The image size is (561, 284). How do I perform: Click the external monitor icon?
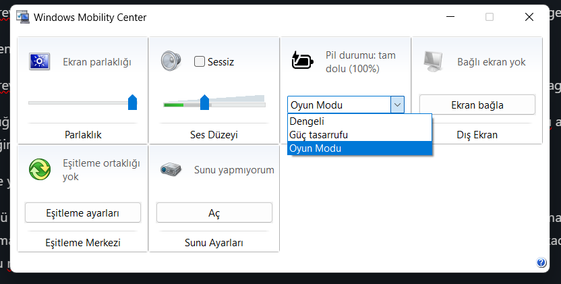433,61
